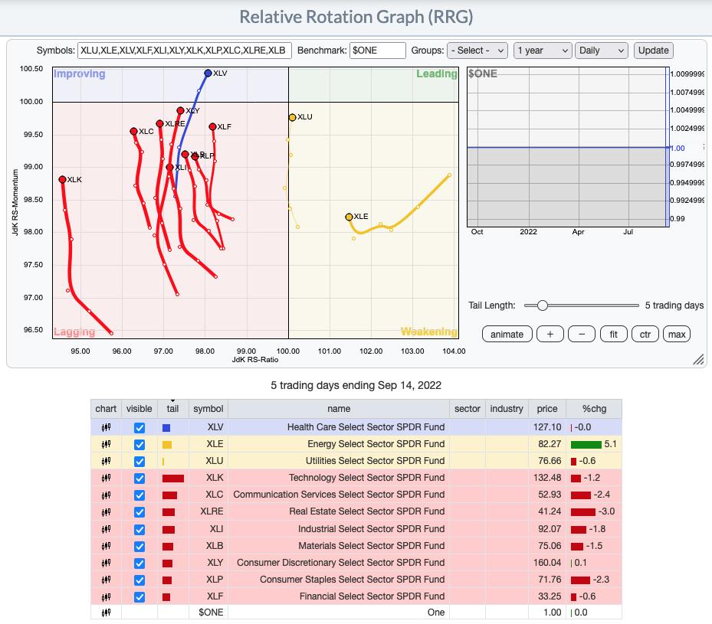Screen dimensions: 712x624
Task: Sort table by symbol column header
Action: (208, 409)
